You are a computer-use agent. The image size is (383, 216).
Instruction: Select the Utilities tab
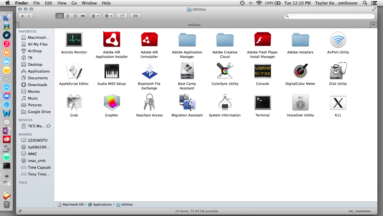[194, 25]
